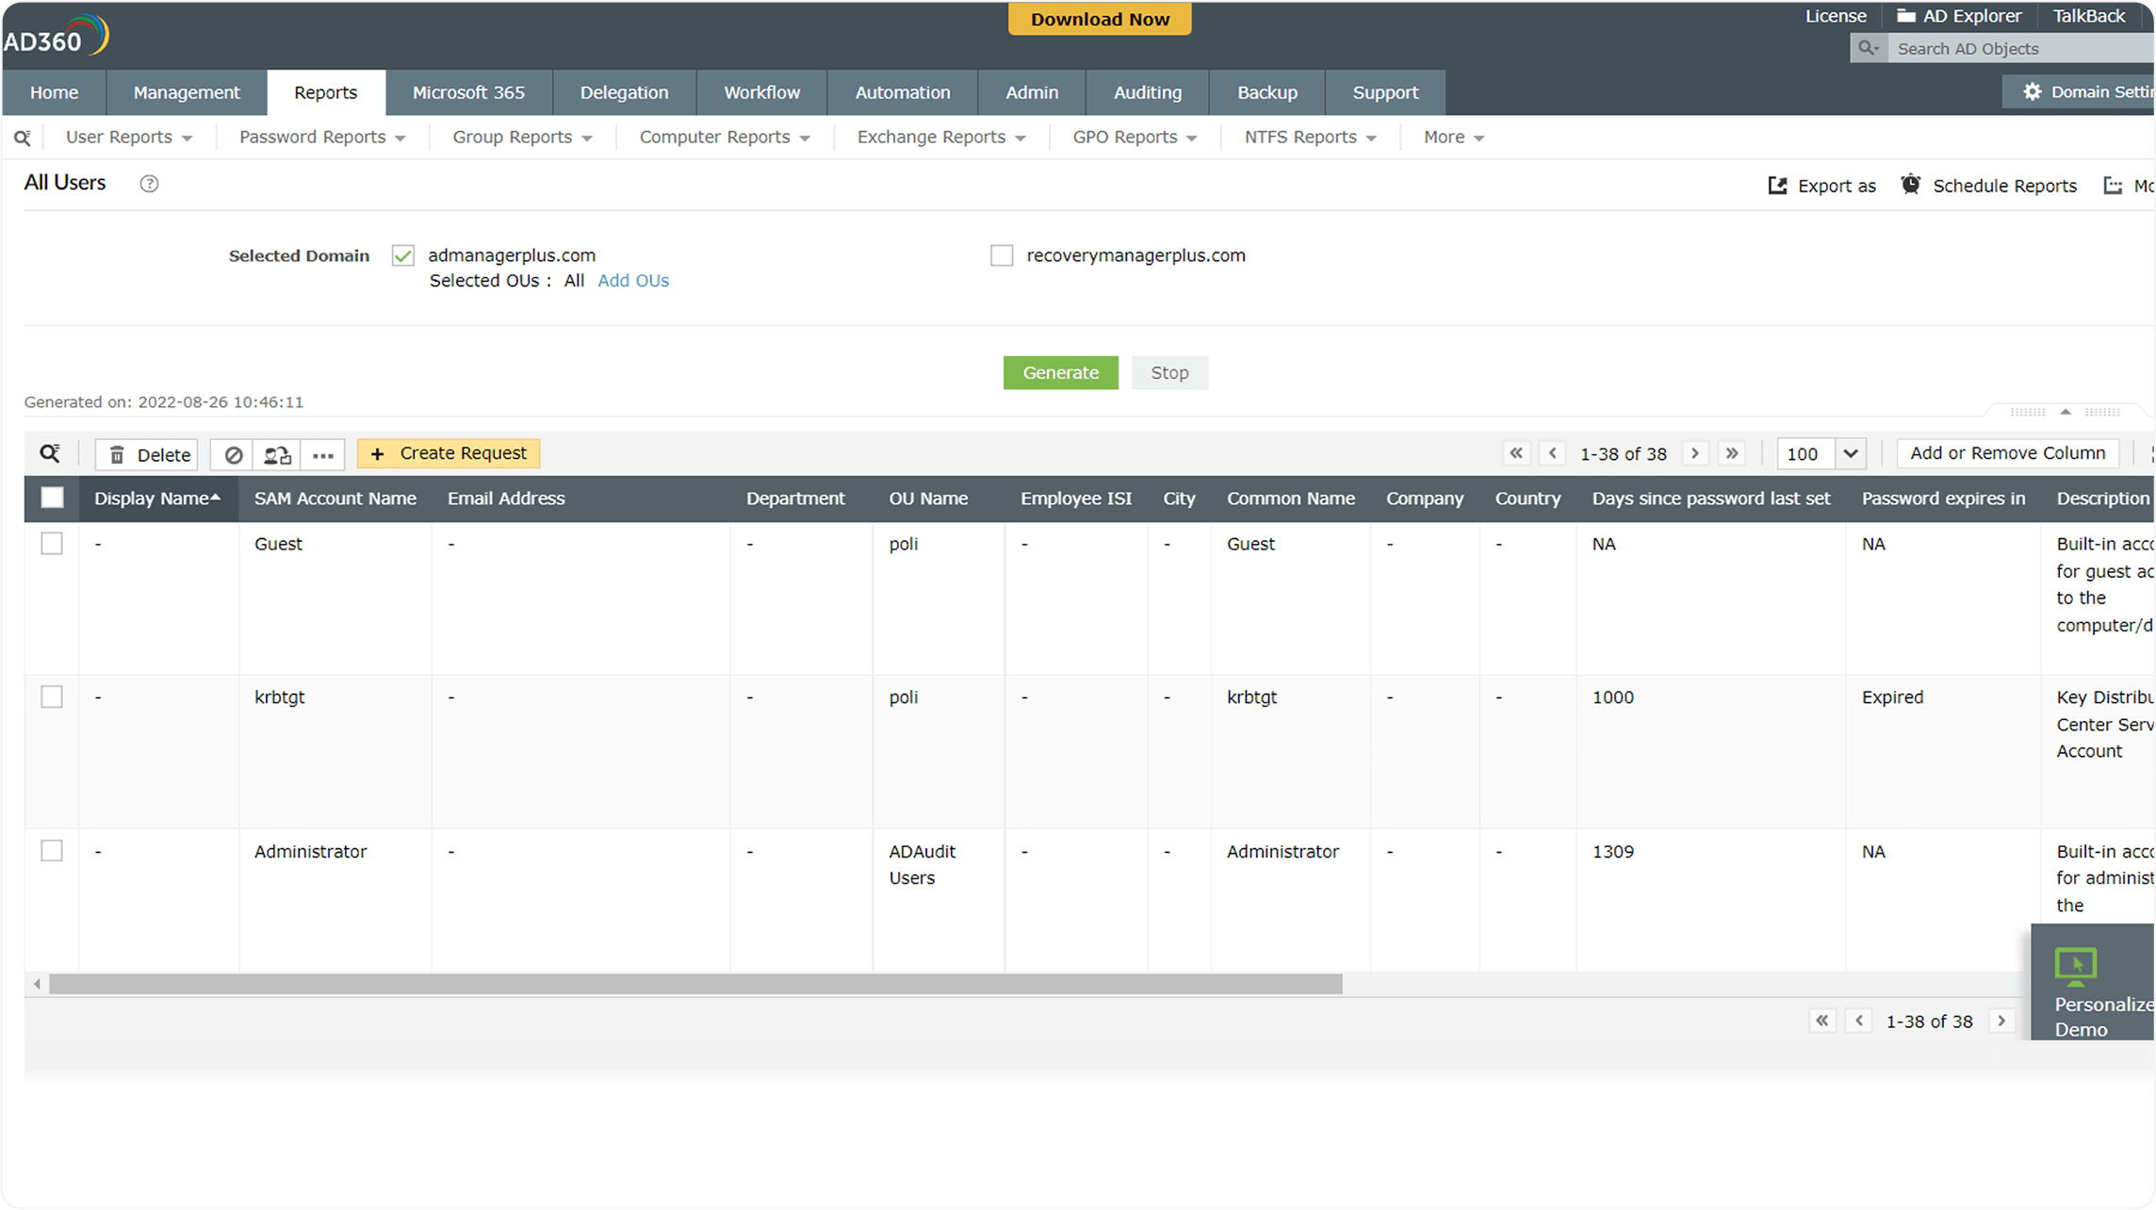Open the rows-per-page 100 dropdown
This screenshot has width=2156, height=1210.
click(x=1850, y=453)
